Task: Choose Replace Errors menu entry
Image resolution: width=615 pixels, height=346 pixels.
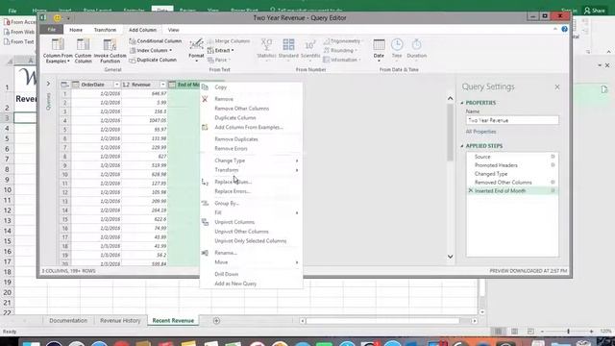Action: [x=233, y=191]
